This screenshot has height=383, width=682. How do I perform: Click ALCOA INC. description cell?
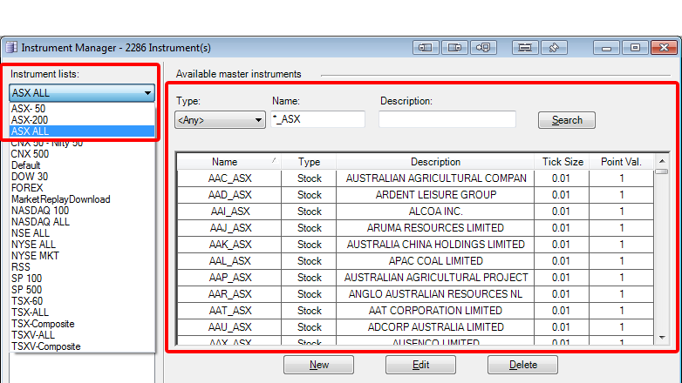pos(435,212)
